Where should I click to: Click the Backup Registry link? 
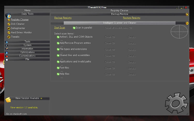point(63,18)
